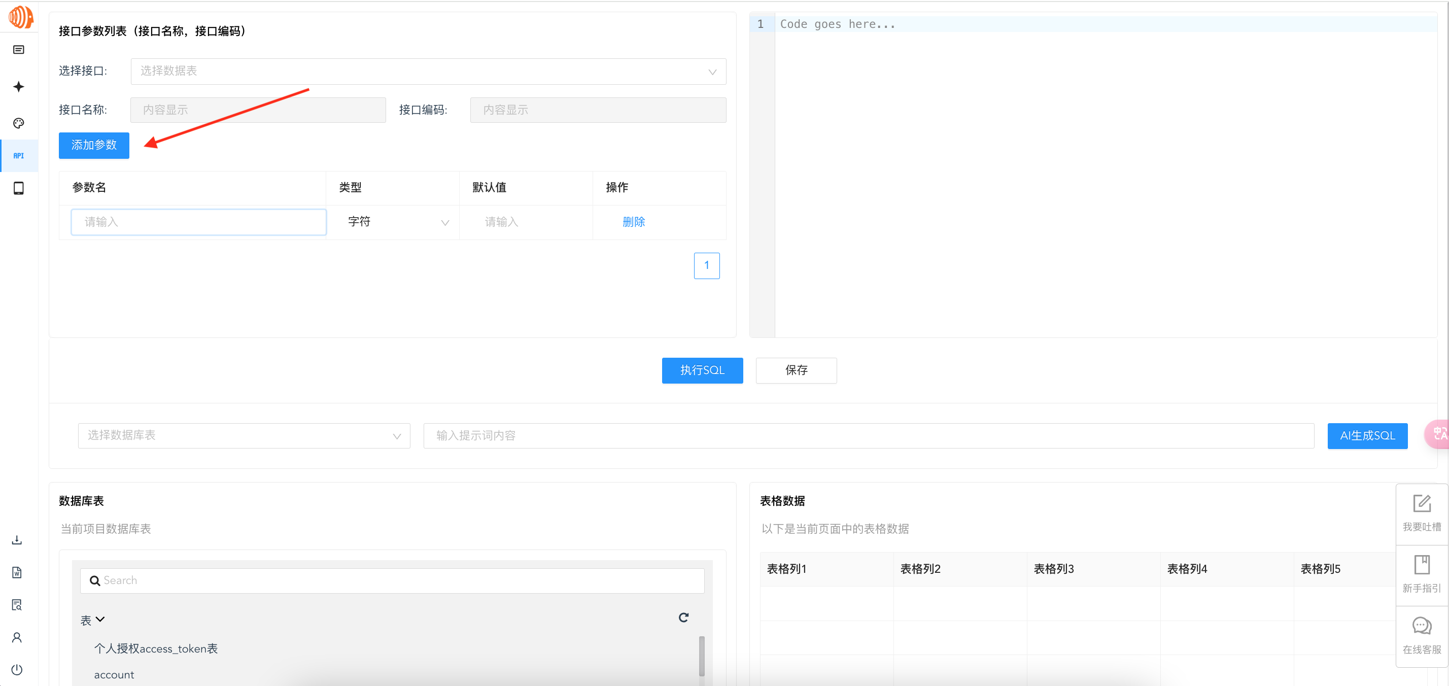The width and height of the screenshot is (1449, 686).
Task: Click the download icon in sidebar
Action: coord(17,539)
